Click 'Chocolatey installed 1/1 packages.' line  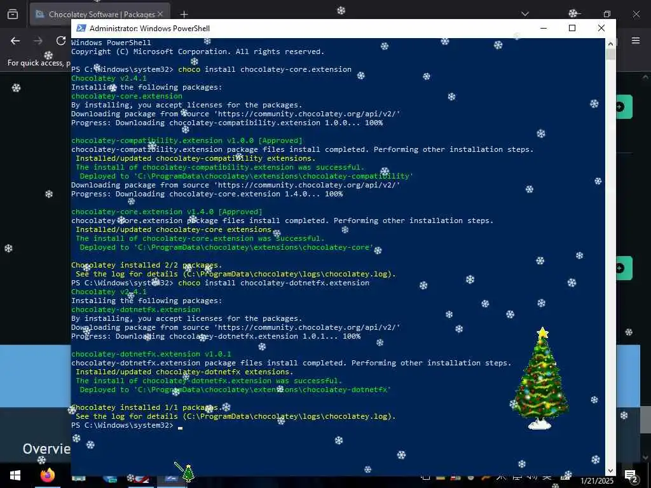pos(147,407)
